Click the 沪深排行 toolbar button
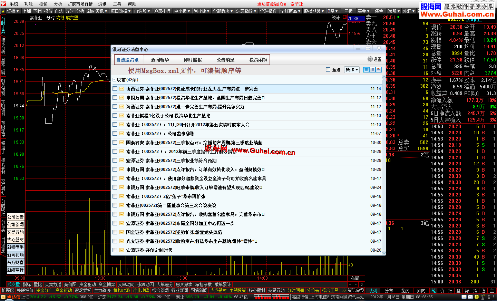This screenshot has width=497, height=301. (162, 11)
